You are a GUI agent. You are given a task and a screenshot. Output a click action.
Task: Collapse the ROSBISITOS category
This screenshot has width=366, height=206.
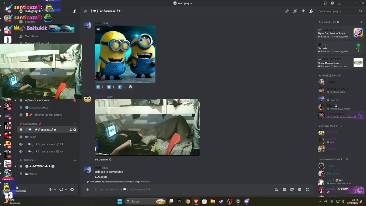(32, 124)
